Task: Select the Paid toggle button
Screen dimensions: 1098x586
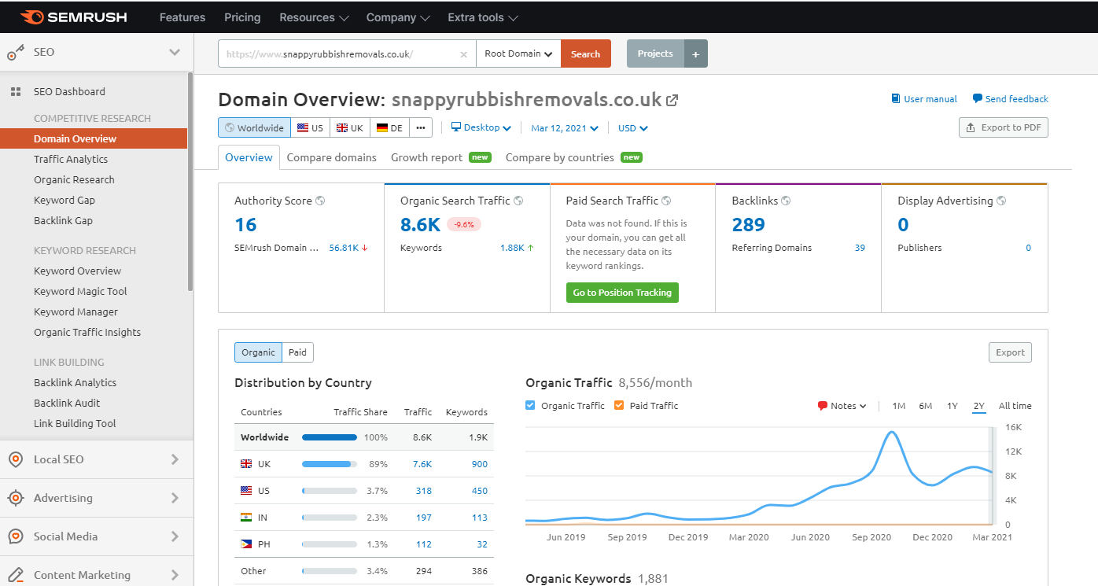Action: pyautogui.click(x=297, y=352)
